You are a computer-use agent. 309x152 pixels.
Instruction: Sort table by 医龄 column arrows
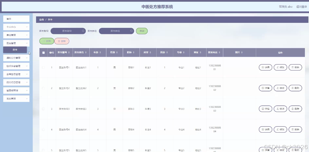pos(167,52)
